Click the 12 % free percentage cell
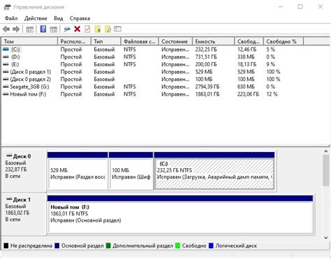 [272, 94]
